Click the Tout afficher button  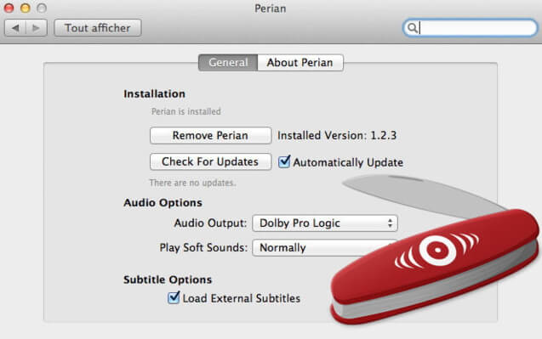click(x=98, y=28)
